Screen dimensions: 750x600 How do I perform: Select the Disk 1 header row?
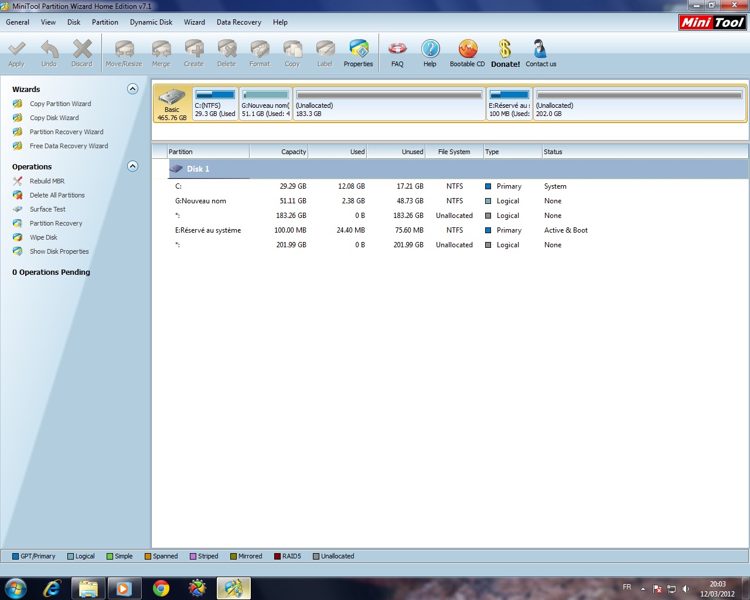click(x=450, y=169)
